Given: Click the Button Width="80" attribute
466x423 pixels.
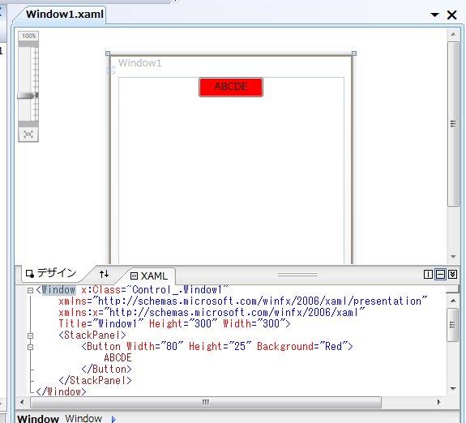Looking at the screenshot, I should [x=155, y=347].
